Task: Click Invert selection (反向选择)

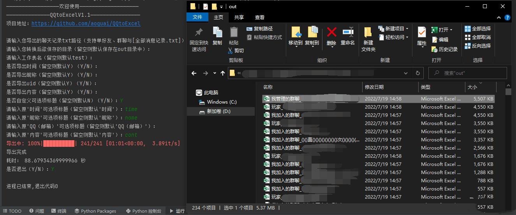Action: pos(478,46)
